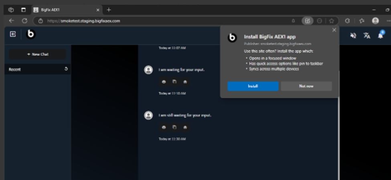Click "Opens in a focused window" bullet text
This screenshot has width=391, height=180.
(x=273, y=58)
